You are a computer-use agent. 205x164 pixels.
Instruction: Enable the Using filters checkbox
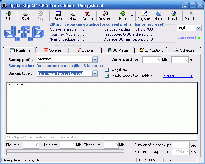pyautogui.click(x=106, y=70)
